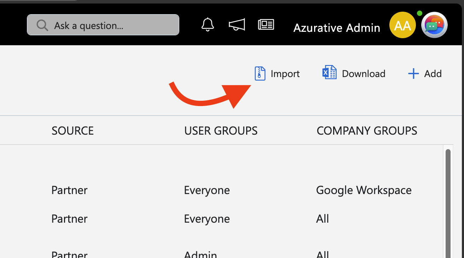Click the Excel Download icon

(x=329, y=73)
